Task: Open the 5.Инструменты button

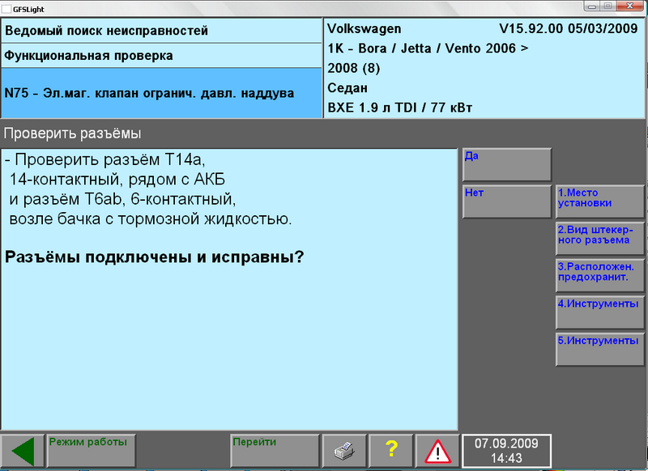Action: coord(600,350)
